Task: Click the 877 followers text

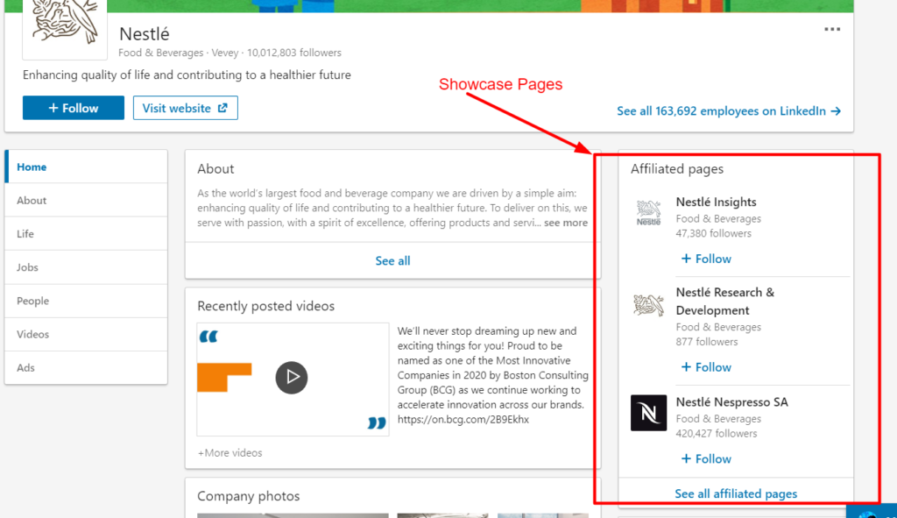Action: [x=707, y=342]
